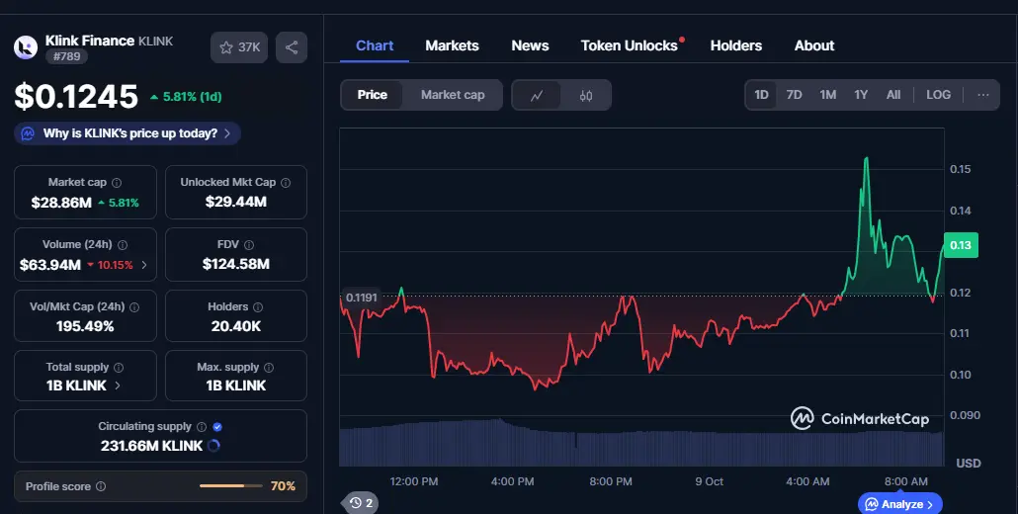Click the Profile score progress bar
This screenshot has height=514, width=1018.
point(232,486)
